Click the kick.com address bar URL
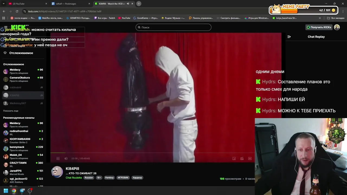The height and width of the screenshot is (195, 347). (65, 11)
